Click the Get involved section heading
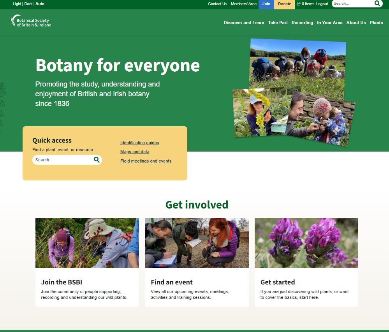 click(197, 205)
